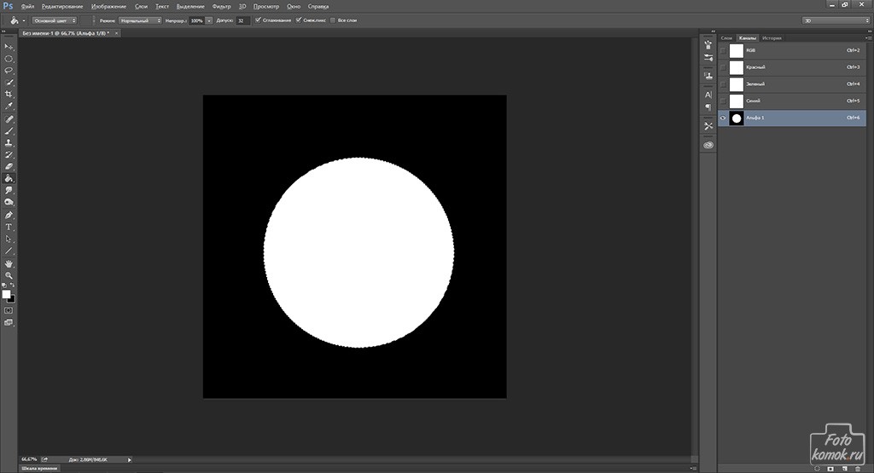Expand the Режим Нормальный blend mode dropdown
874x473 pixels.
[140, 20]
